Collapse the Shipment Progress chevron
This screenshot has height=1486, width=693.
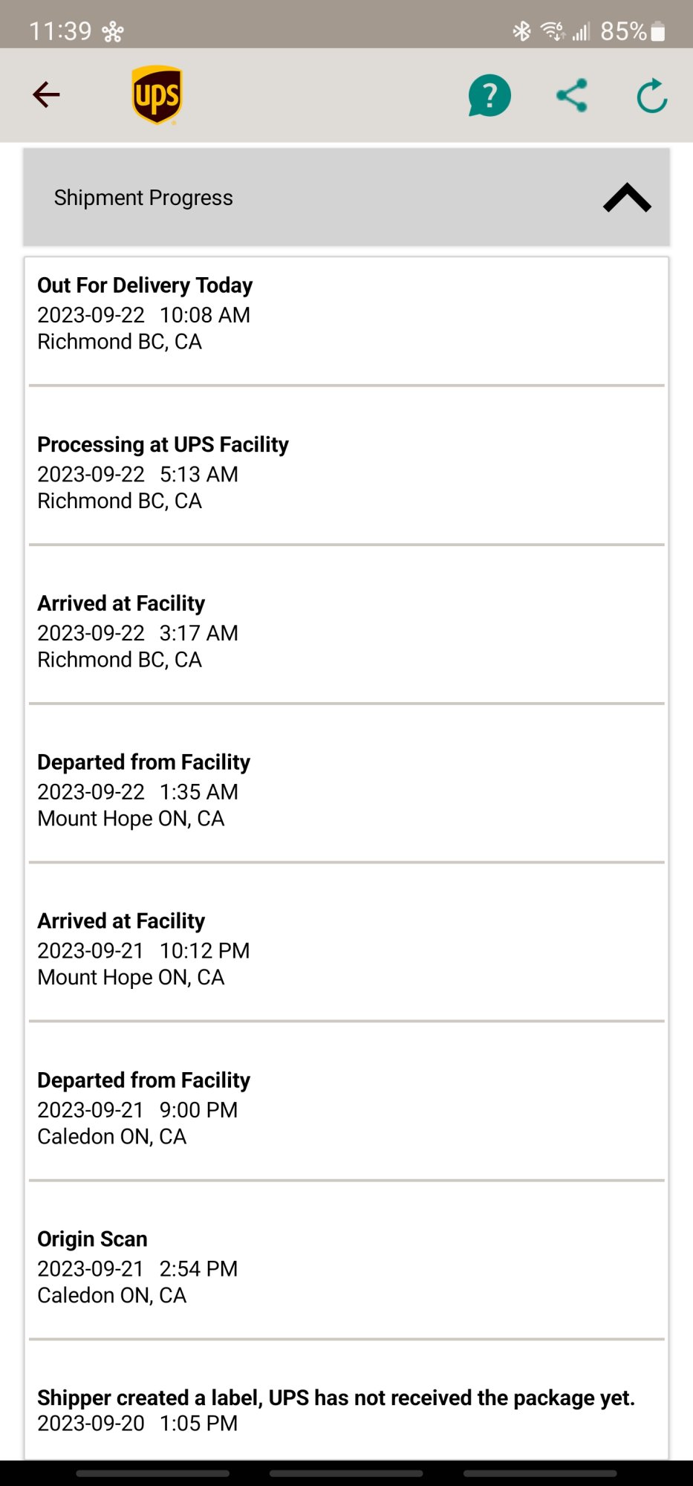(627, 198)
